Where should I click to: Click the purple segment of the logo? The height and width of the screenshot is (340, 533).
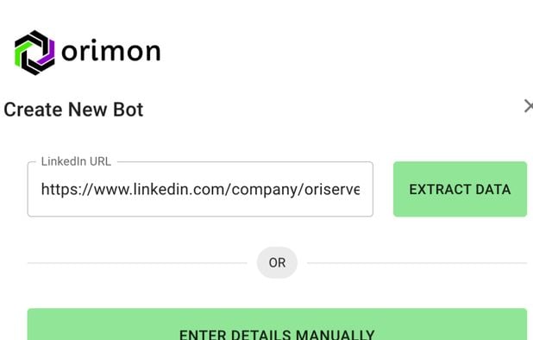point(48,54)
